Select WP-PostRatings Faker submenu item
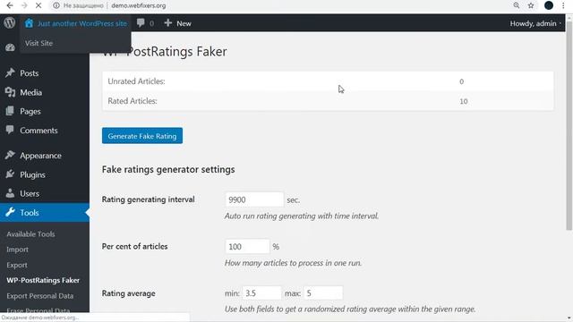This screenshot has width=573, height=322. tap(43, 280)
